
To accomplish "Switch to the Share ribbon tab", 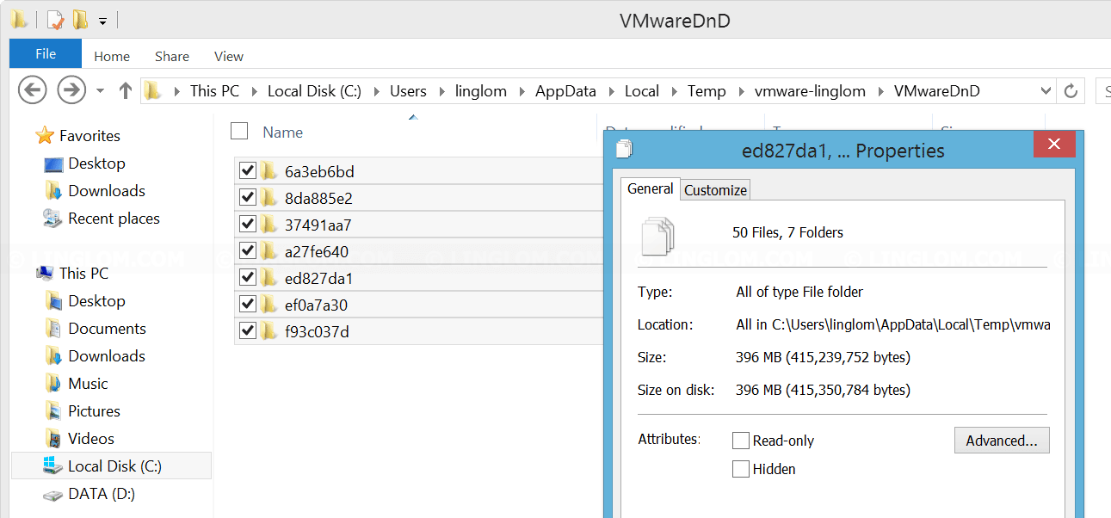I will pos(172,56).
